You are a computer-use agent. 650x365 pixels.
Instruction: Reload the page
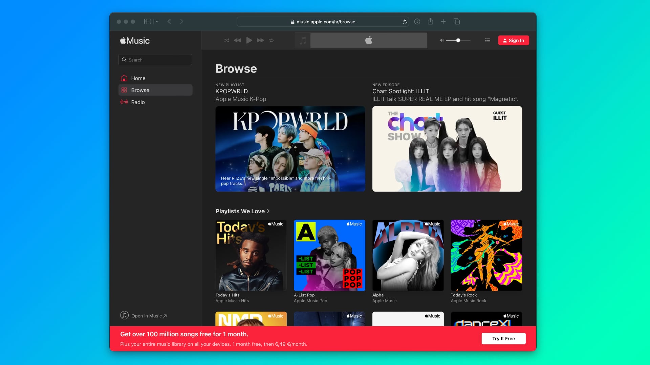tap(405, 22)
